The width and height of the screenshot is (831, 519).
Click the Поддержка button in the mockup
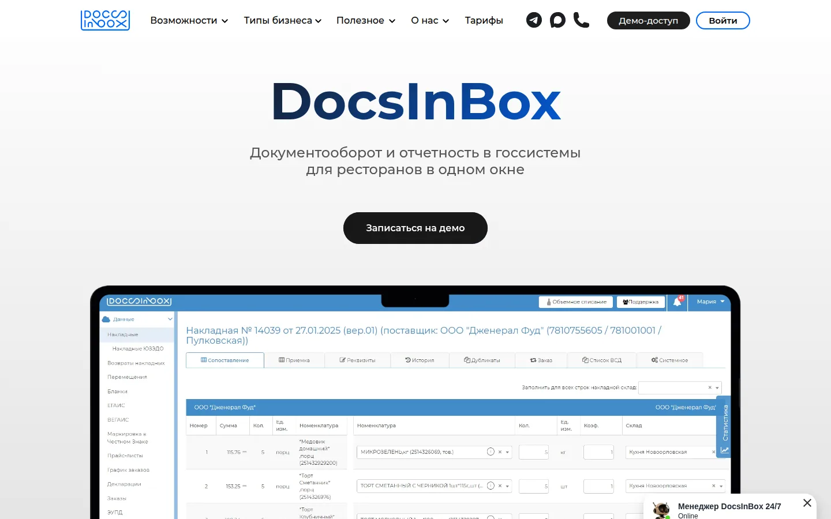(x=641, y=302)
